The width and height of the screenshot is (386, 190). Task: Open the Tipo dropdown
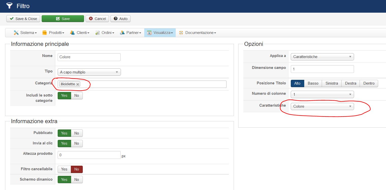89,72
